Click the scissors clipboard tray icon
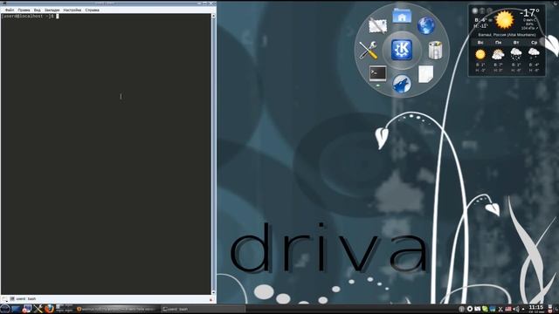This screenshot has height=314, width=559. [500, 309]
